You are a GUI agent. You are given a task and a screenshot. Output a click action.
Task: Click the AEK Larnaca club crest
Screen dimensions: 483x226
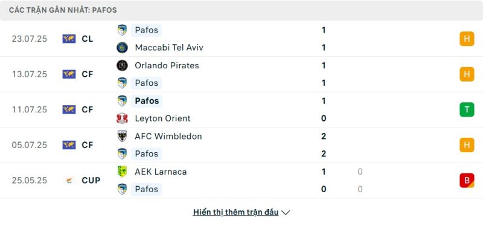[123, 172]
